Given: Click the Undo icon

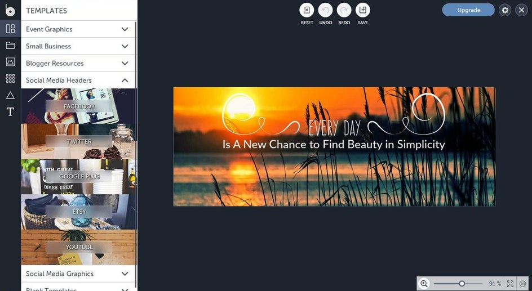Looking at the screenshot, I should tap(325, 10).
